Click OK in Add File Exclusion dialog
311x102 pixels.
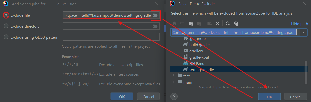(x=122, y=97)
